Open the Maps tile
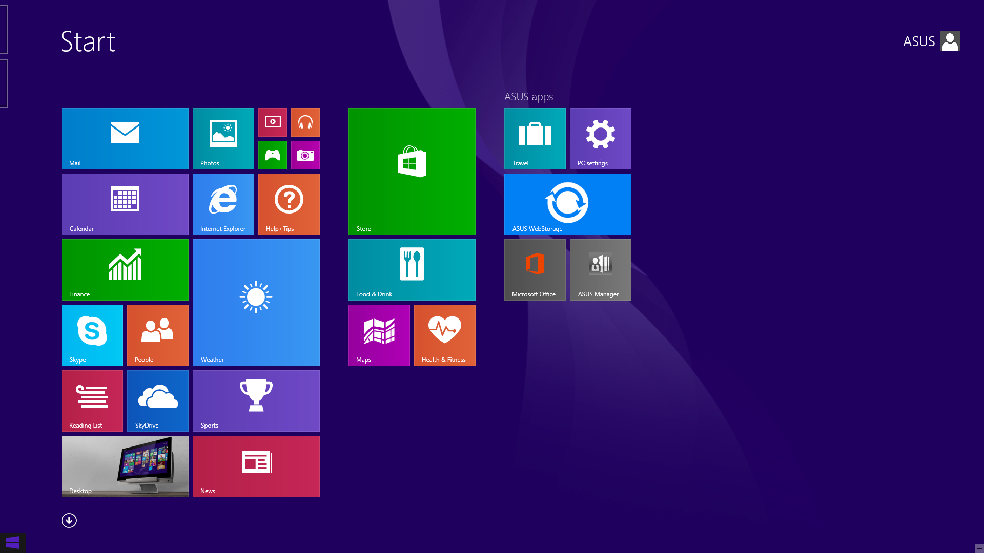The image size is (984, 553). click(379, 335)
